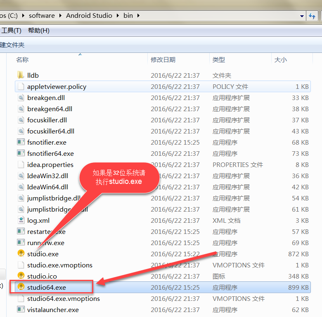This screenshot has width=322, height=317.
Task: Refresh the folder using address bar button
Action: pos(312,16)
